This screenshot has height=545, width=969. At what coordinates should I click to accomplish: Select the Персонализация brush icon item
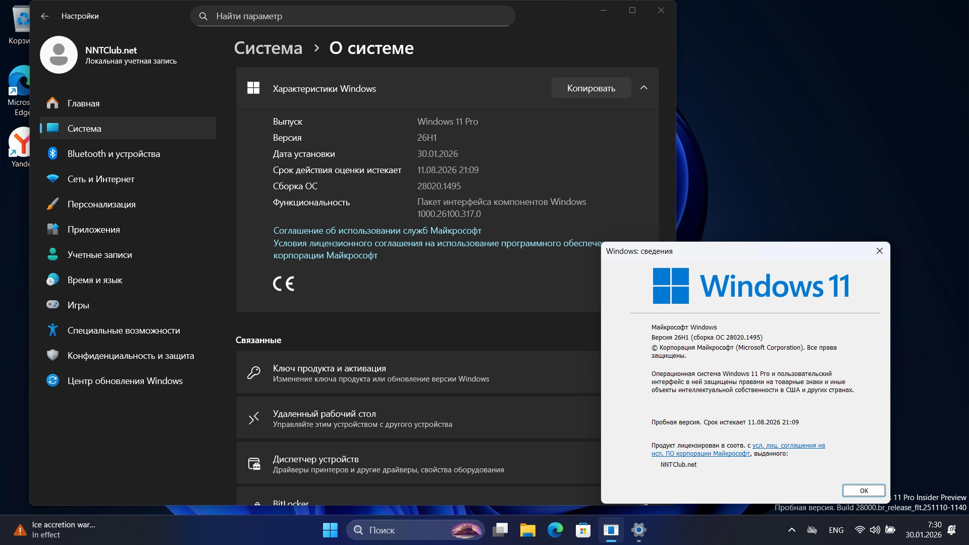pyautogui.click(x=52, y=204)
